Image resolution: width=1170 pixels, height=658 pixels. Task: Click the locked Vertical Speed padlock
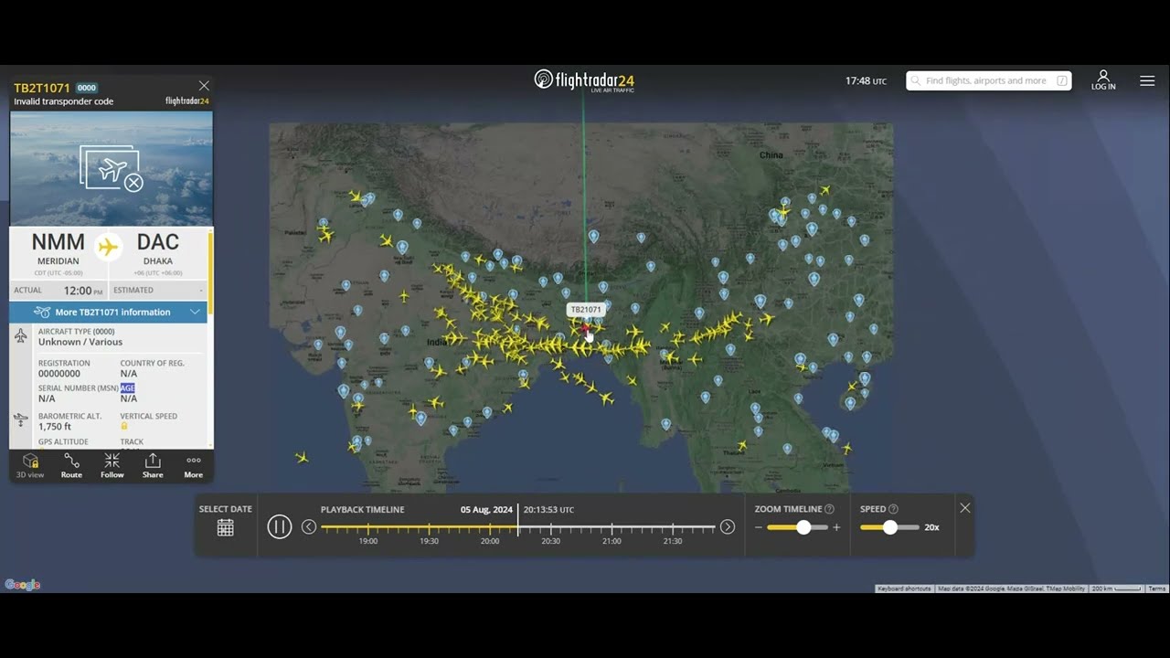pyautogui.click(x=124, y=426)
